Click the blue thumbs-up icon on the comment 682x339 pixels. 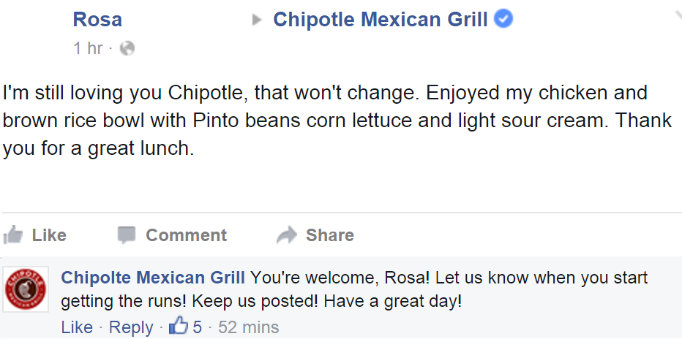click(179, 326)
